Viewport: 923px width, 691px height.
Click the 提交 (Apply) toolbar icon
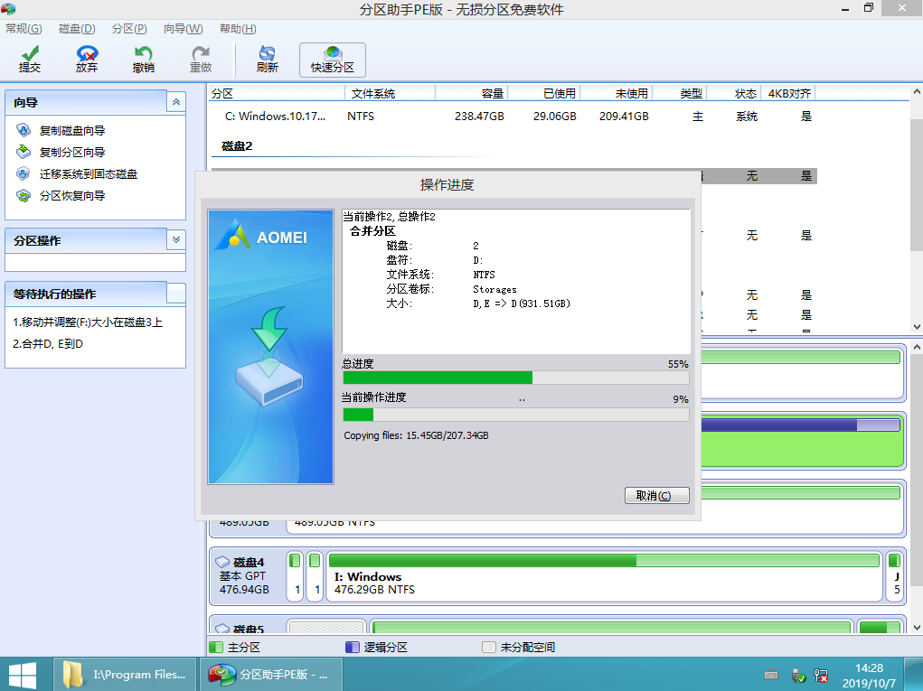point(30,60)
